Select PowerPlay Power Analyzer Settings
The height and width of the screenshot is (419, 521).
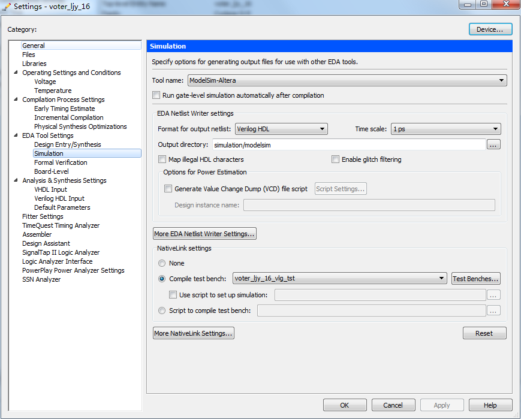73,270
